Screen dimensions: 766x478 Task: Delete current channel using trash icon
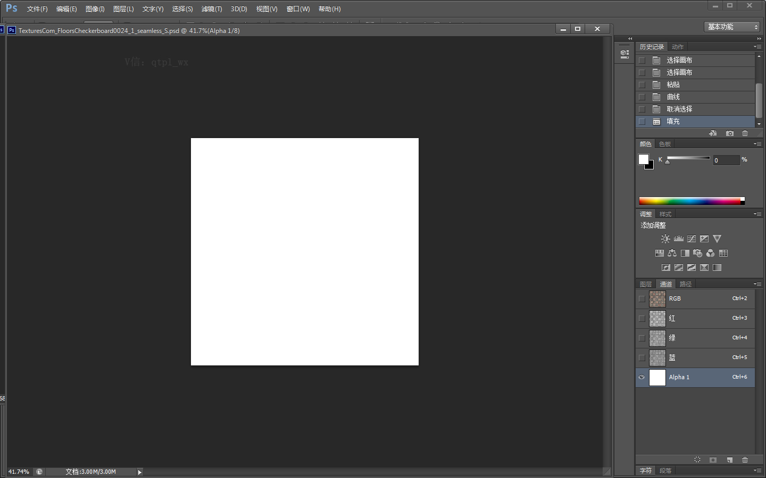745,460
